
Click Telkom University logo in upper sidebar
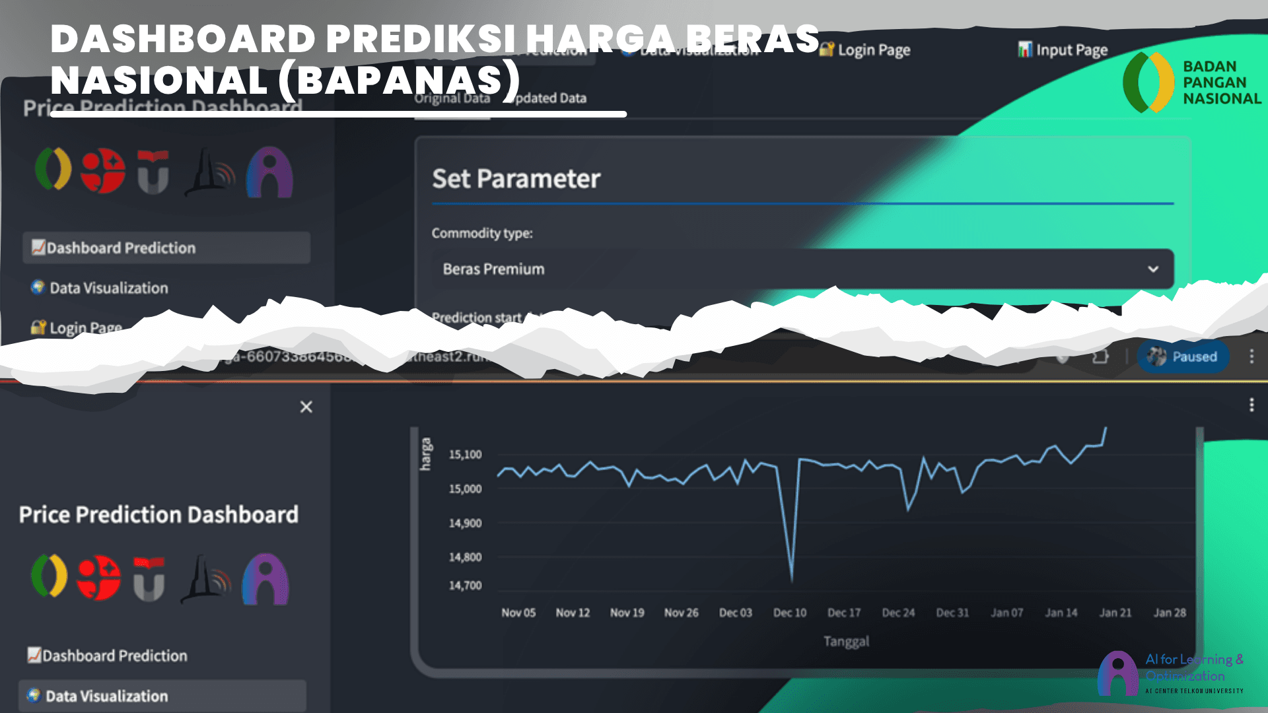click(x=153, y=172)
